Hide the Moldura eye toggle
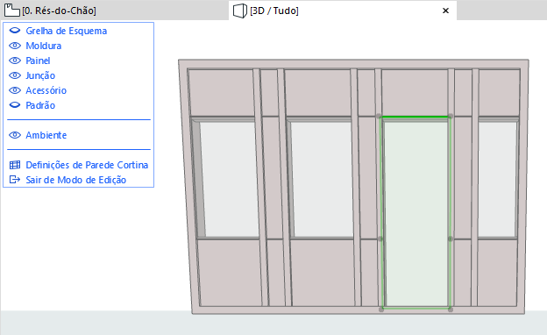This screenshot has height=335, width=547. [x=15, y=46]
